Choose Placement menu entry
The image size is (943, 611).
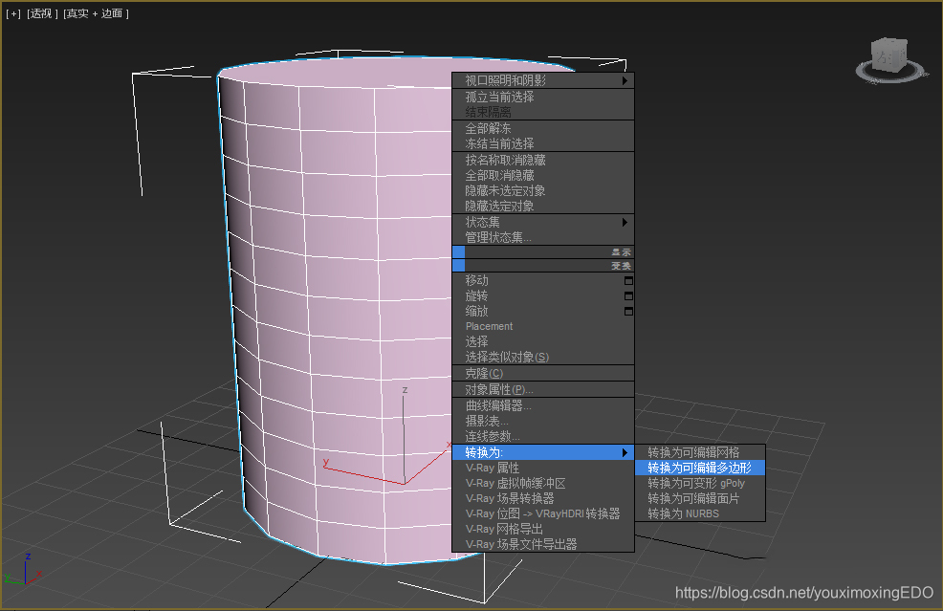543,327
